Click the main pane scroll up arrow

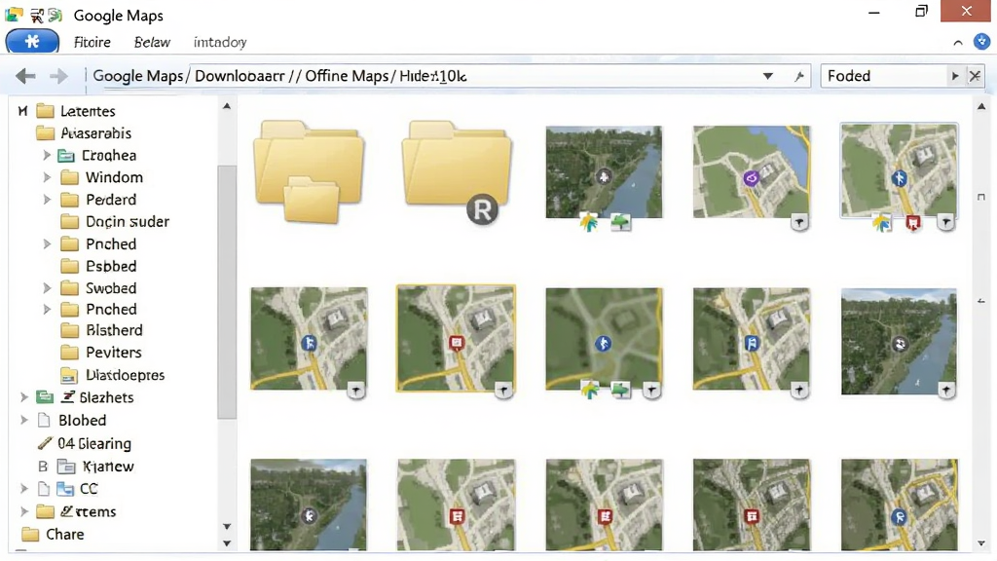point(981,107)
